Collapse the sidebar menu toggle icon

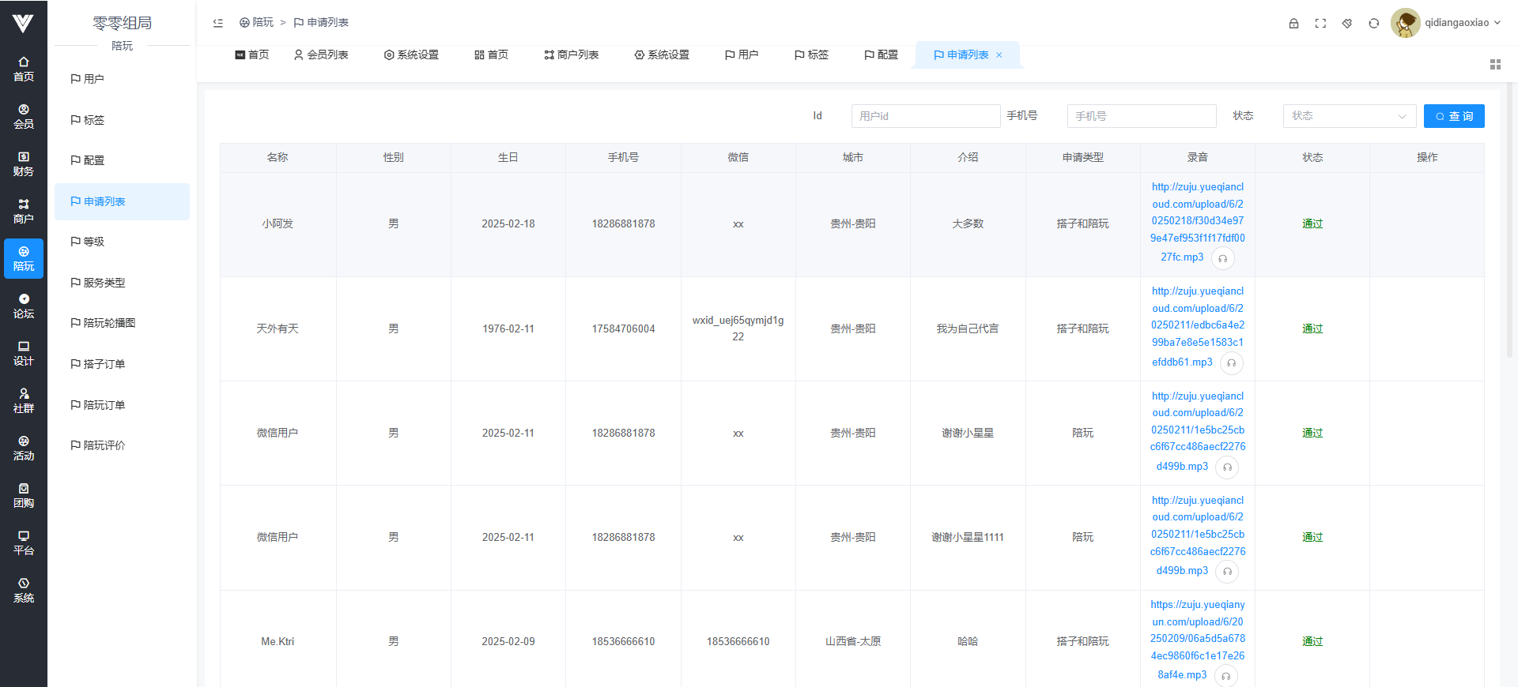point(218,23)
